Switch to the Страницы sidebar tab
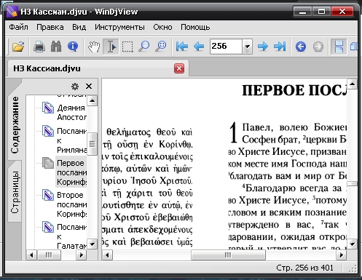The height and width of the screenshot is (280, 362). pyautogui.click(x=15, y=192)
